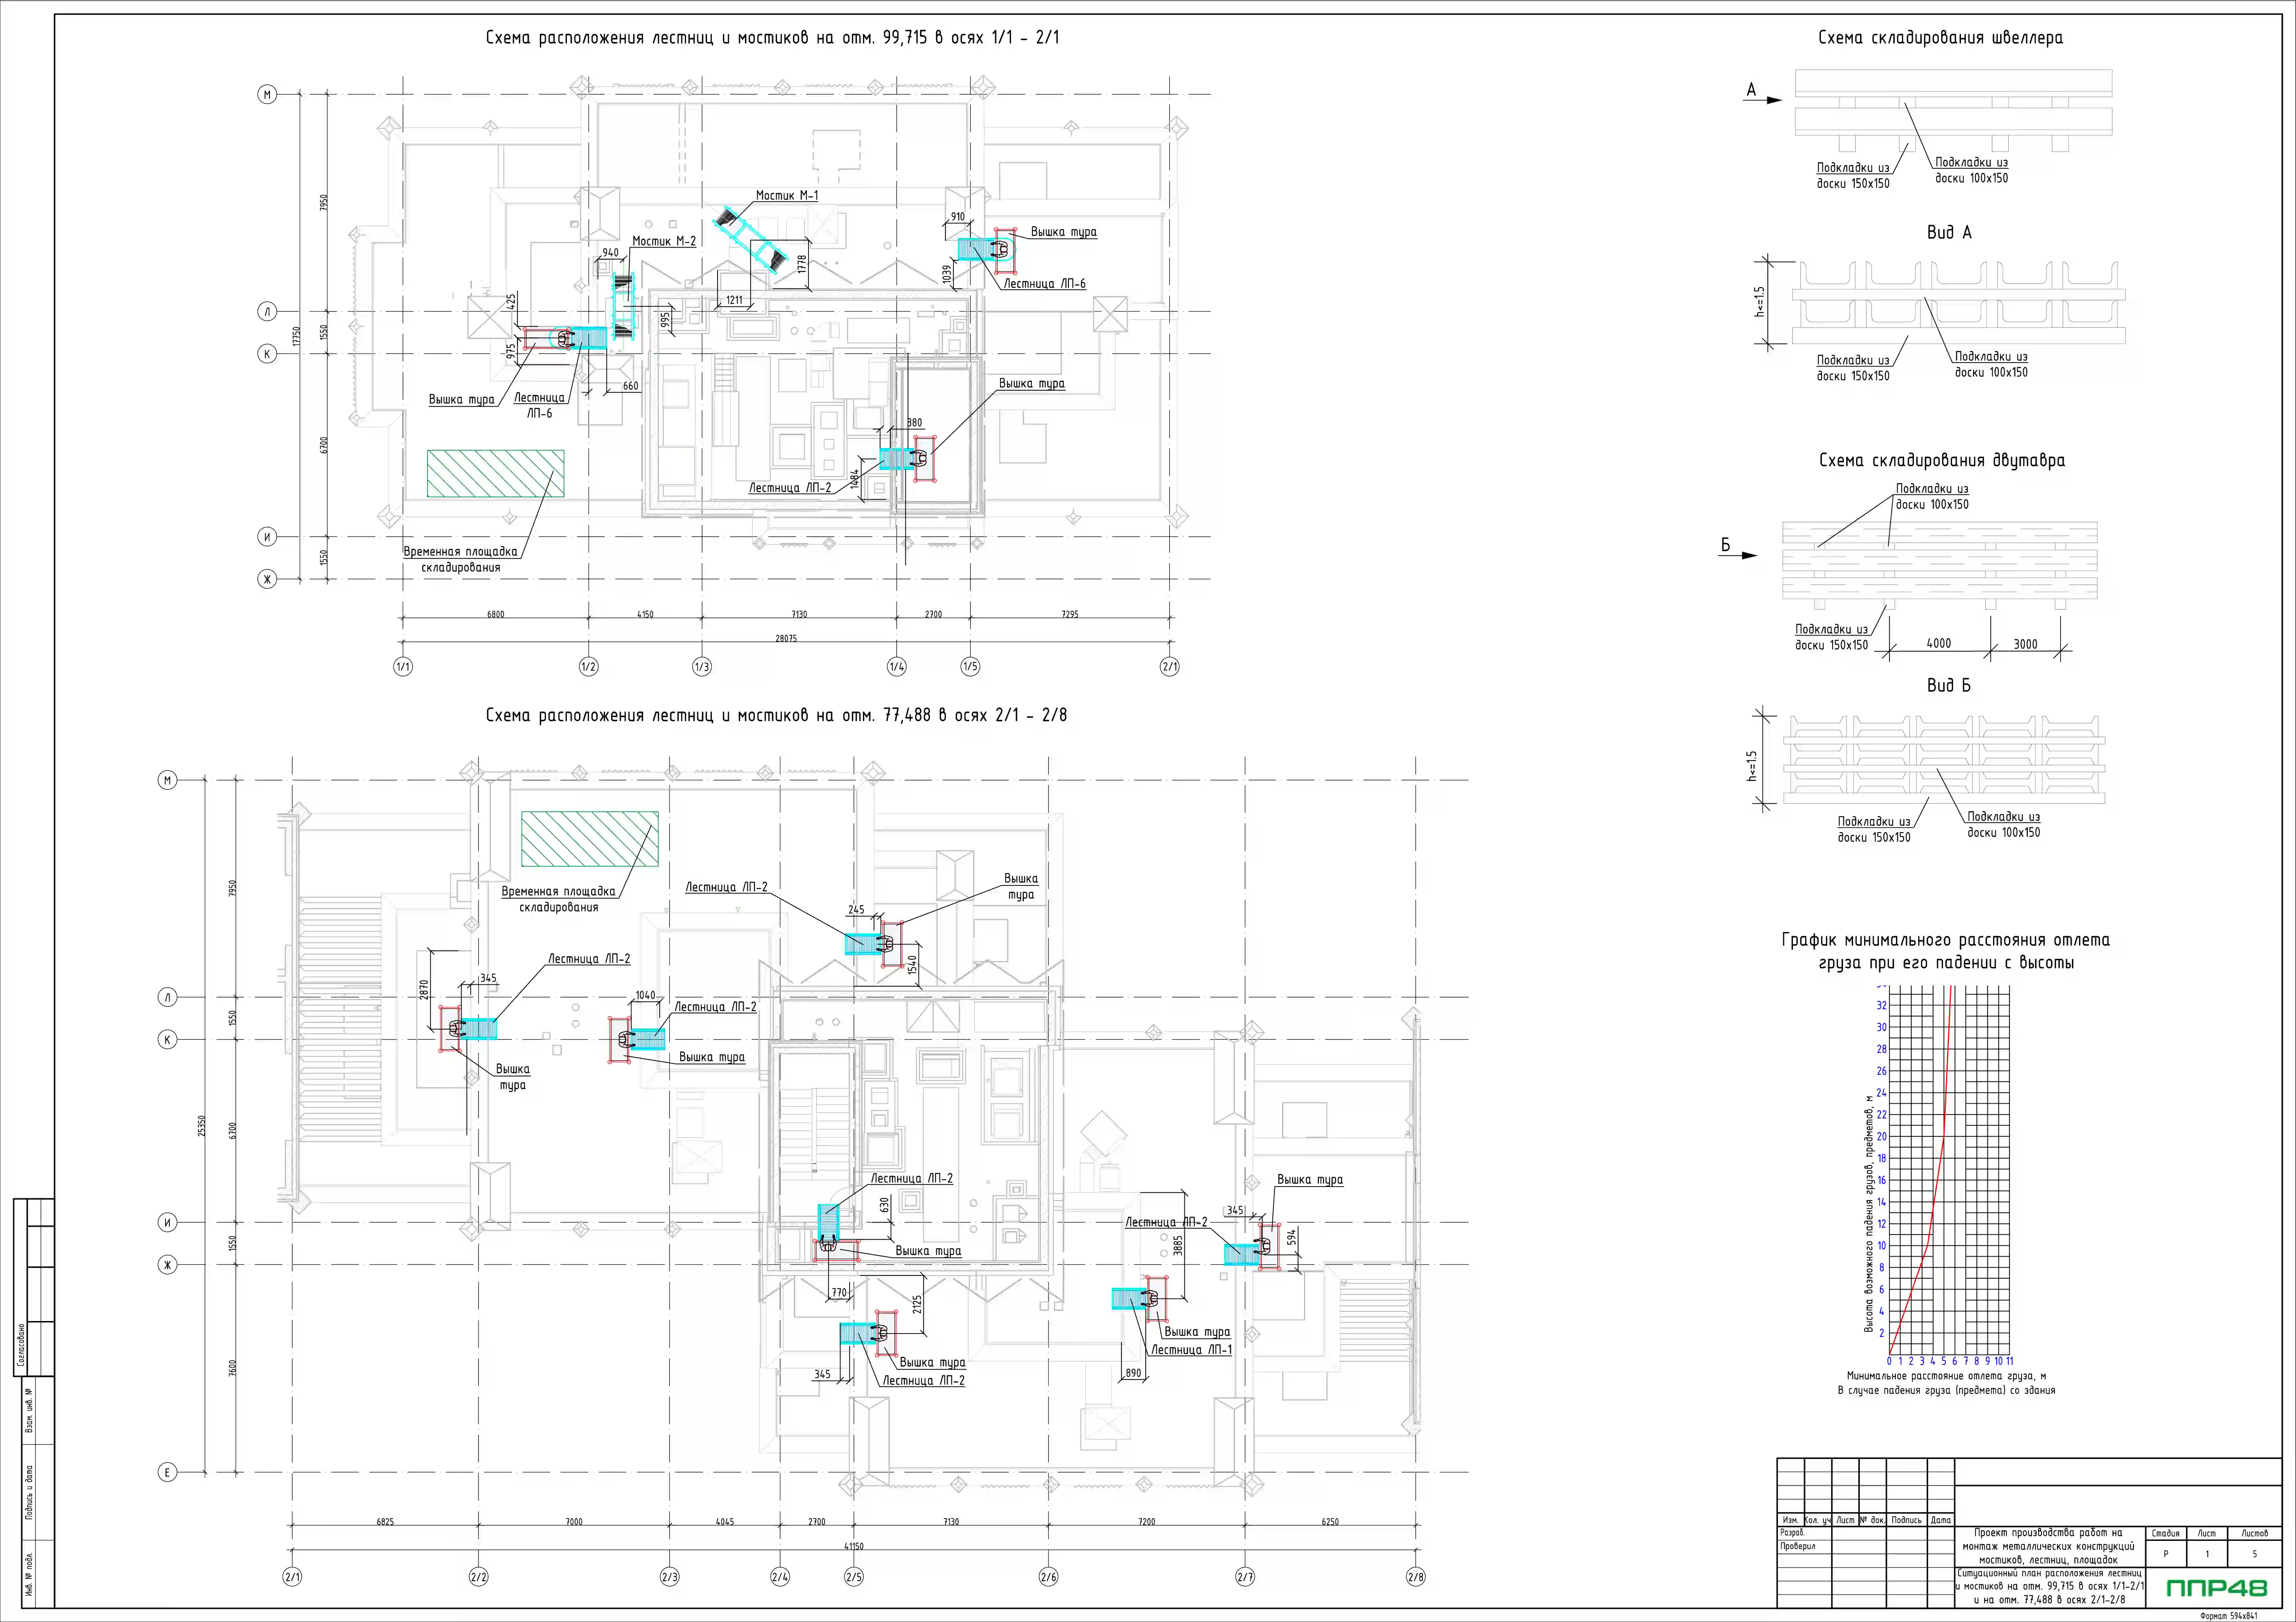This screenshot has height=1622, width=2296.
Task: Select the "Минимальное расстояние отлета груза, м" axis label
Action: point(1946,1376)
